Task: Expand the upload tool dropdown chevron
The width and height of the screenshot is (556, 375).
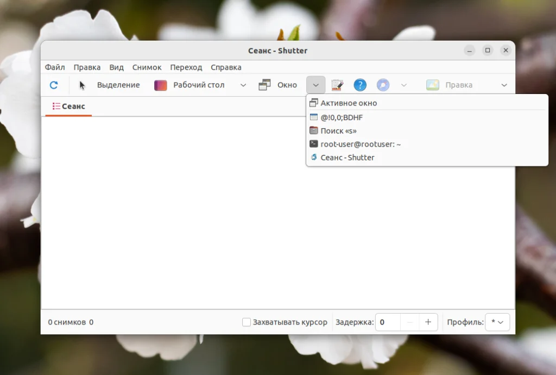Action: 403,85
